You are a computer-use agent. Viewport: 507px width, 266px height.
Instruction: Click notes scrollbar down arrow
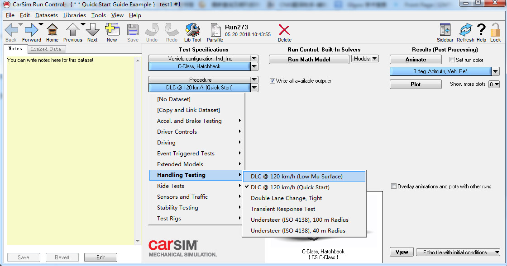(138, 241)
